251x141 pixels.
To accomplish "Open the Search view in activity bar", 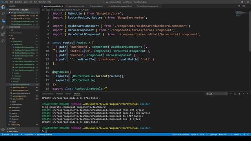I will 3,14.
